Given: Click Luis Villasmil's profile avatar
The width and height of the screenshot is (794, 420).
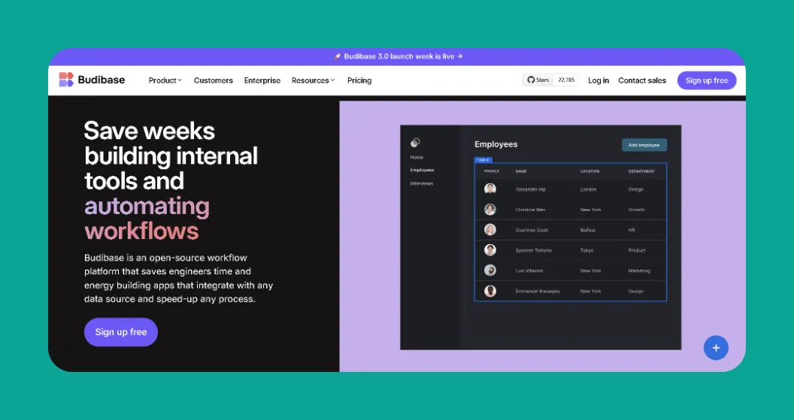Looking at the screenshot, I should coord(490,270).
